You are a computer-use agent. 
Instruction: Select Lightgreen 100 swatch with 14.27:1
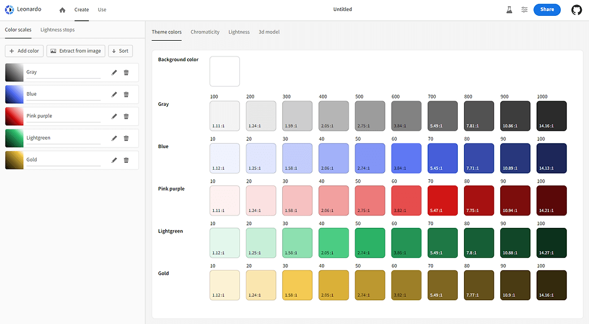coord(552,243)
